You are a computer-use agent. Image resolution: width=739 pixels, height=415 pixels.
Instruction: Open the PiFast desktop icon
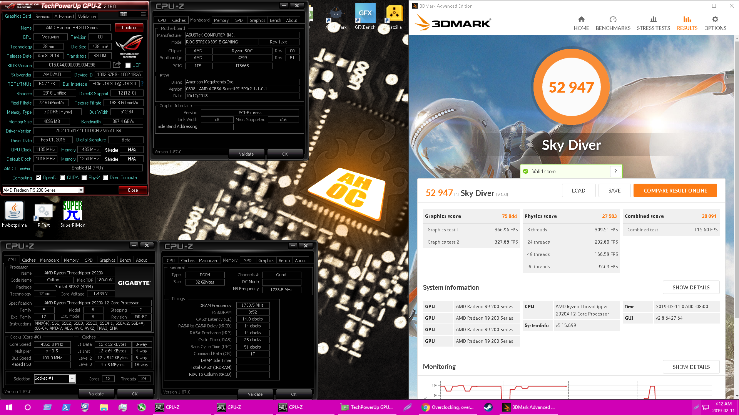[43, 214]
